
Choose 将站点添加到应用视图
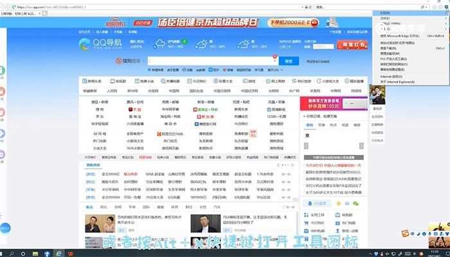click(411, 43)
